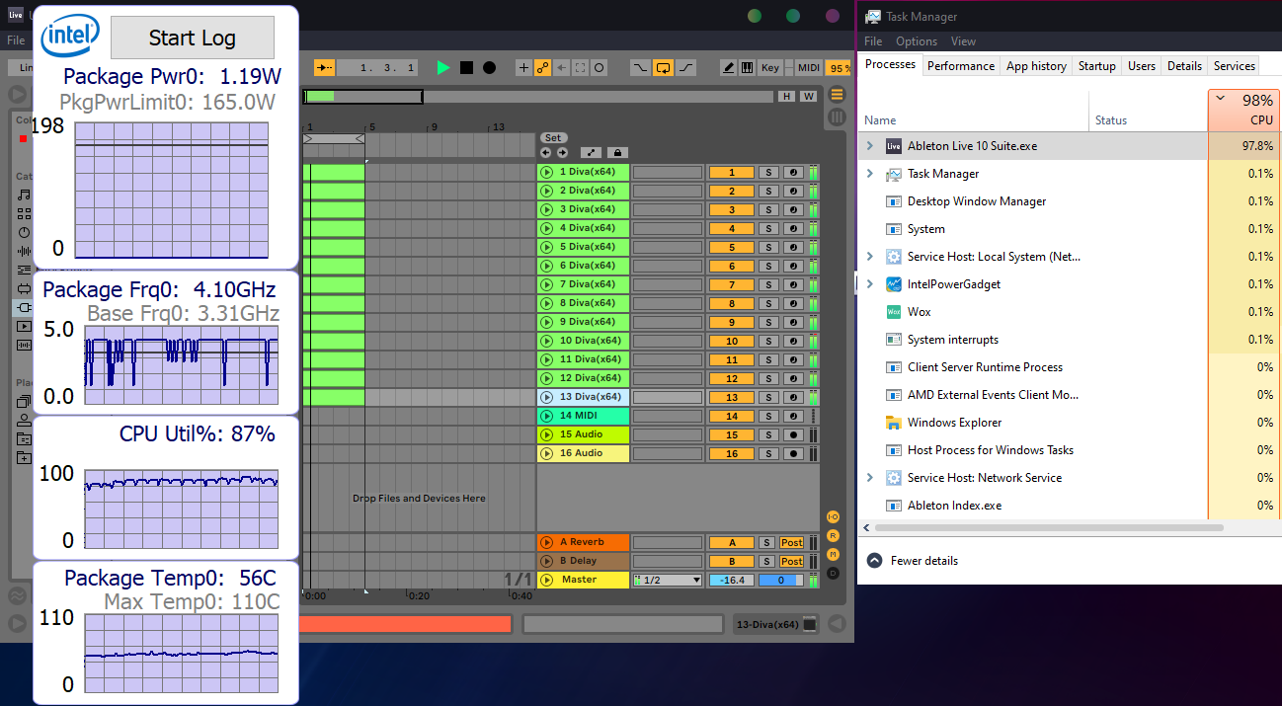Switch to the Performance tab
The width and height of the screenshot is (1282, 706).
(x=960, y=66)
